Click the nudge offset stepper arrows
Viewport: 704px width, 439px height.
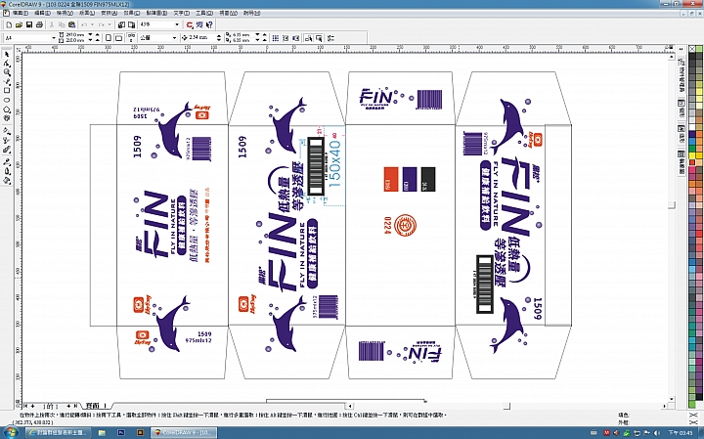pyautogui.click(x=219, y=38)
